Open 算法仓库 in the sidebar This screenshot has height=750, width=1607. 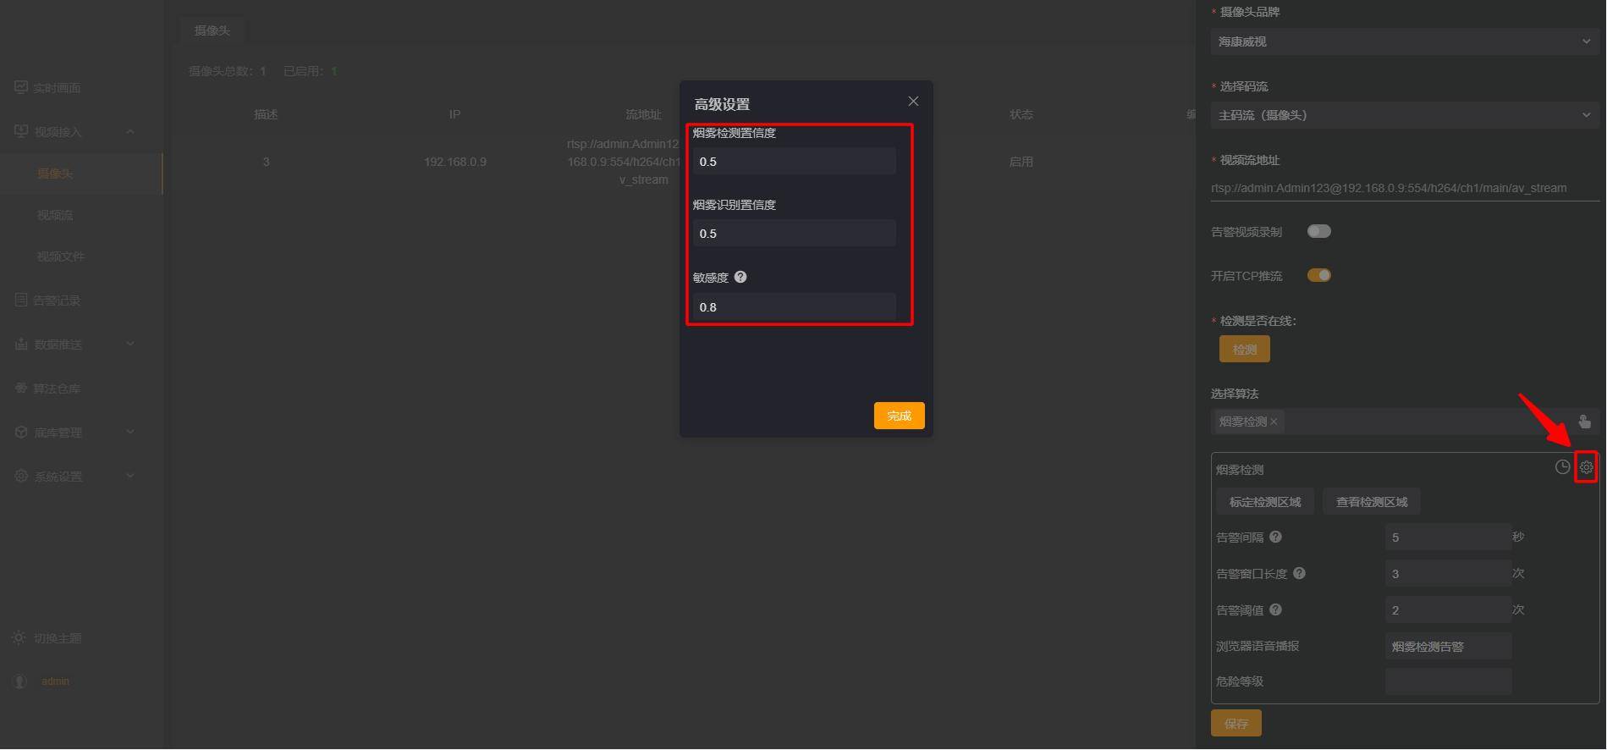point(56,389)
